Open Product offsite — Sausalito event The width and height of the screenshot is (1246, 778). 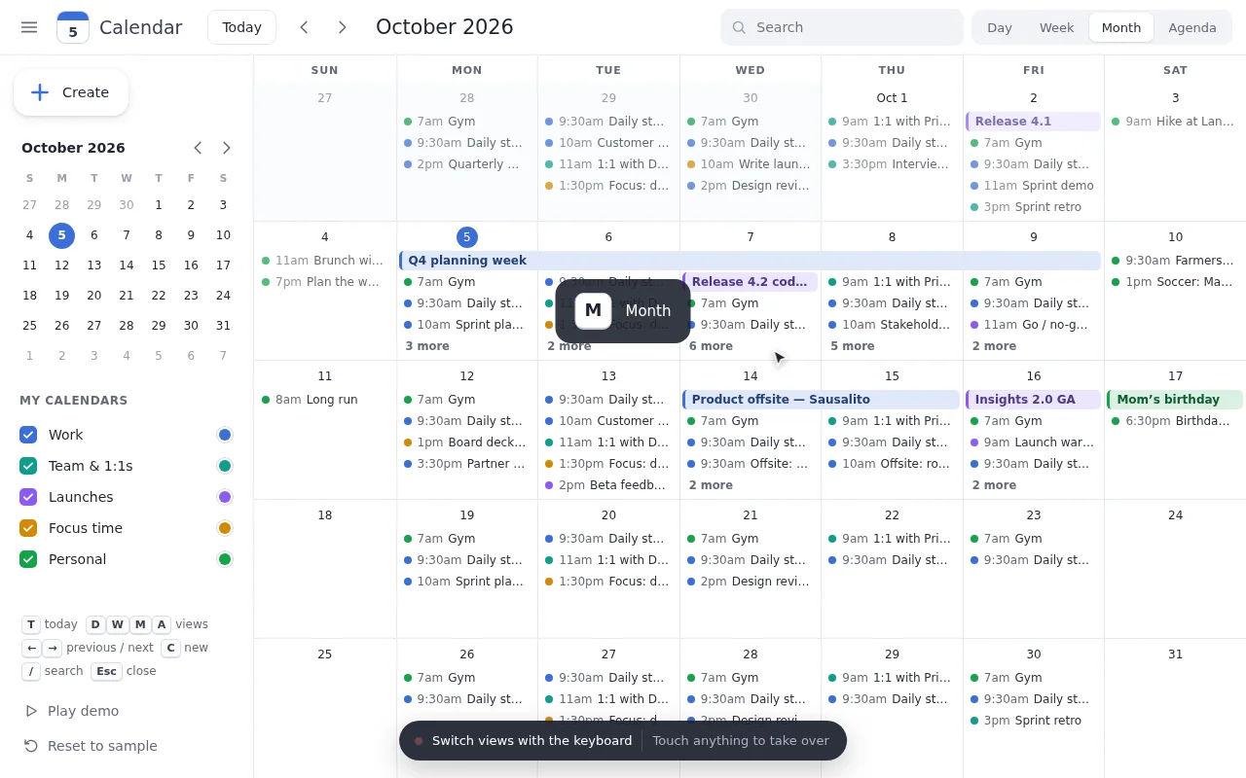822,400
